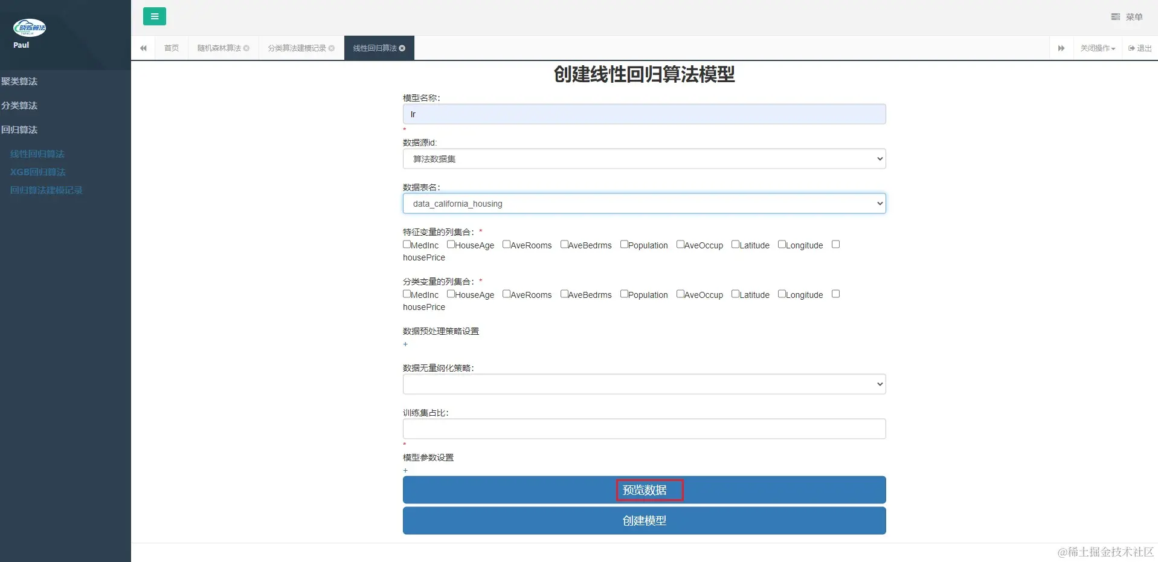Focus the 模型名称 input field
This screenshot has height=562, width=1158.
(x=645, y=114)
